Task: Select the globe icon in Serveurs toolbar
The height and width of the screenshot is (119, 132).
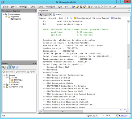Action: point(13,67)
